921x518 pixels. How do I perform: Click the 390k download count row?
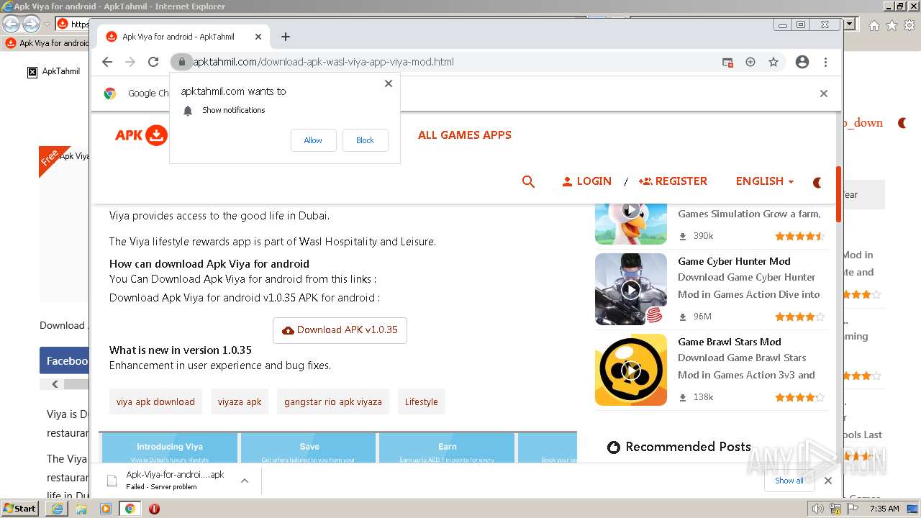click(697, 236)
